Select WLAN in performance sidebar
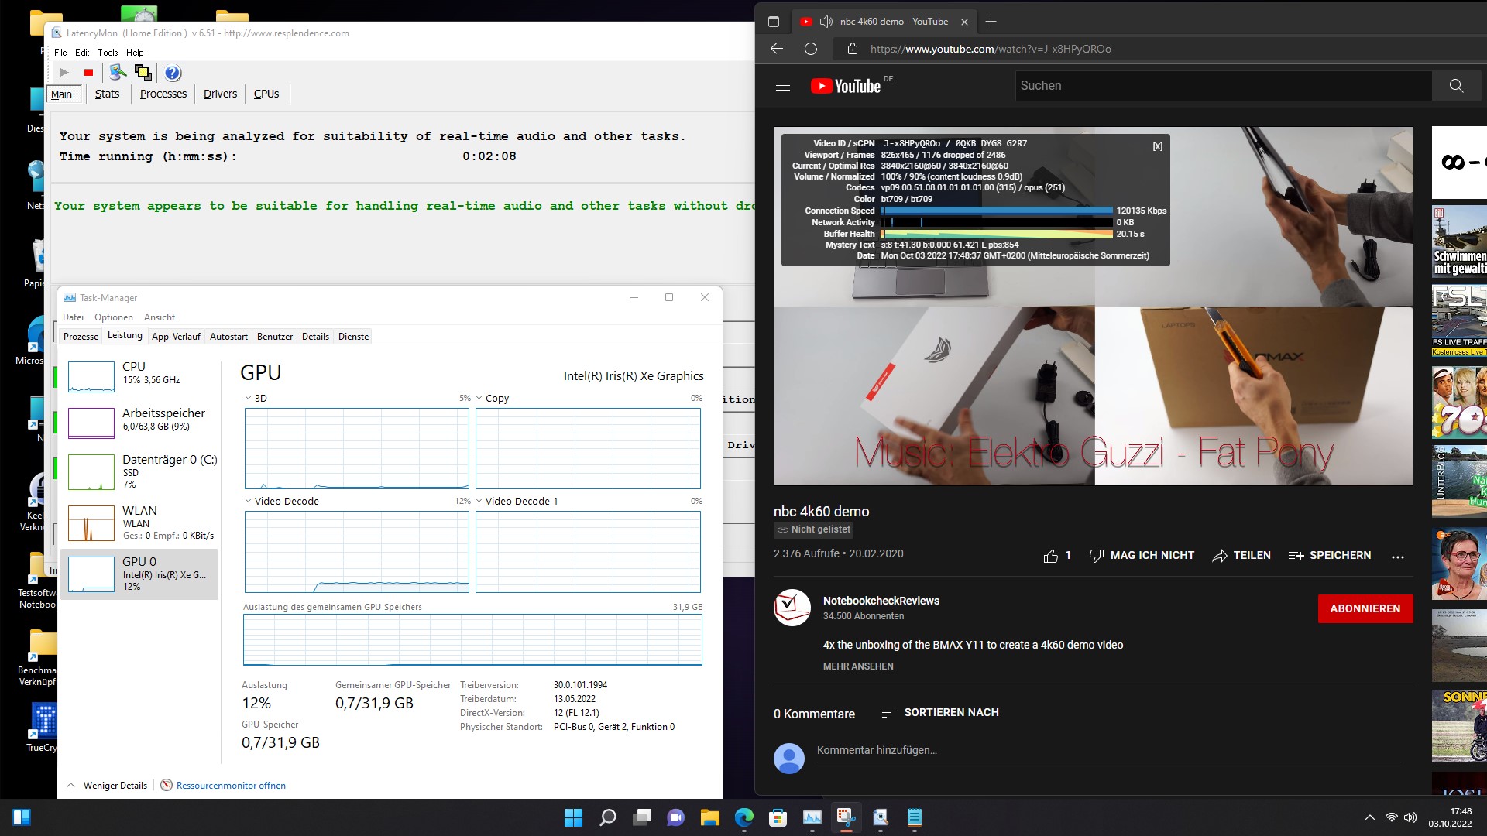The image size is (1487, 836). [139, 522]
